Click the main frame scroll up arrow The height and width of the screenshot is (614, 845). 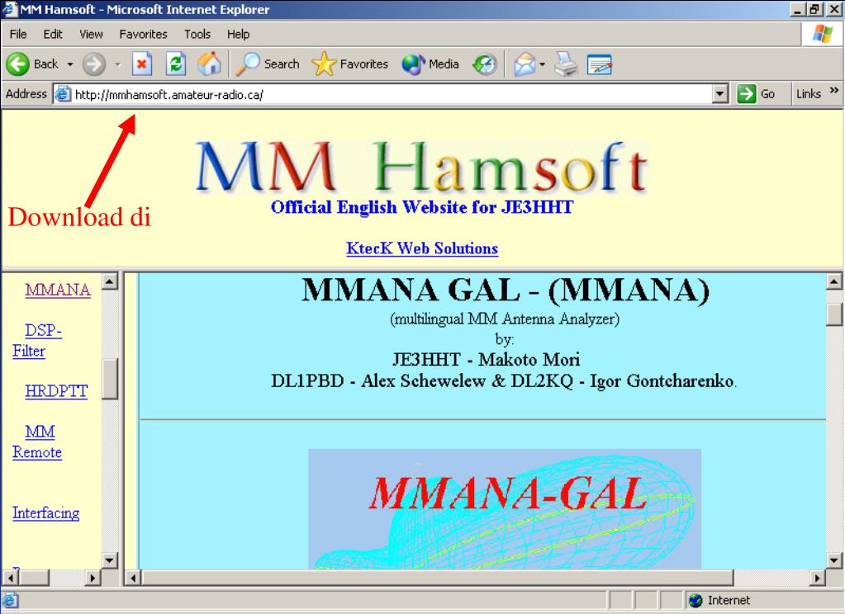pos(833,281)
